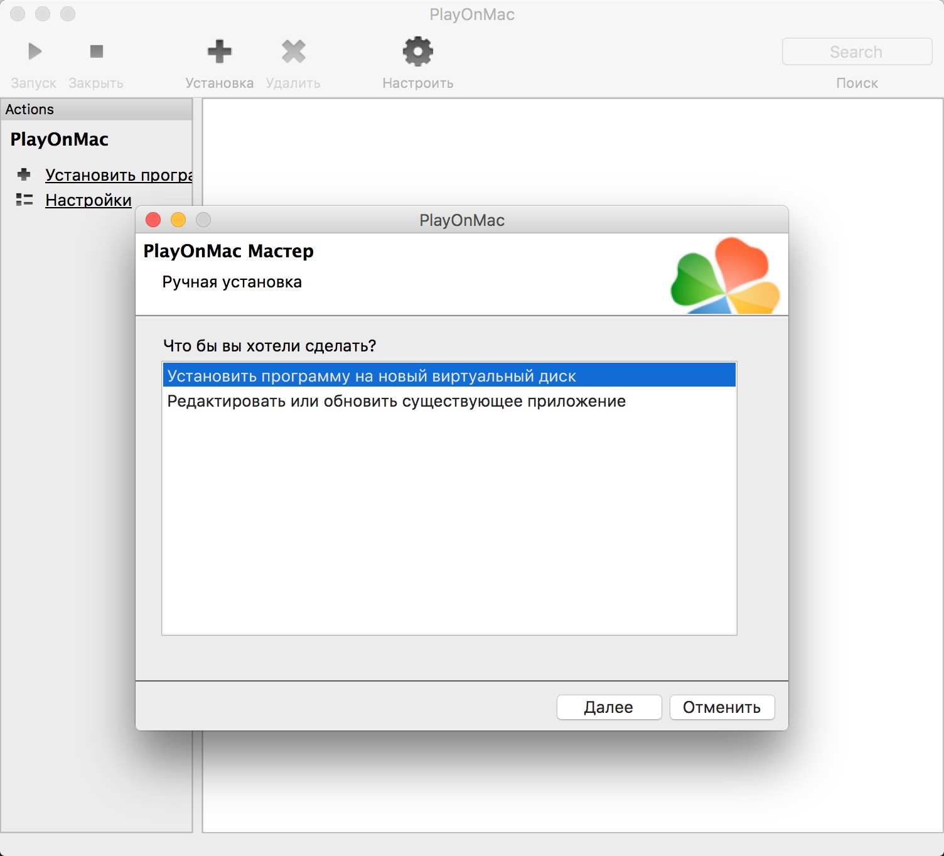Click the list icon beside Настройки
This screenshot has height=856, width=944.
(24, 200)
